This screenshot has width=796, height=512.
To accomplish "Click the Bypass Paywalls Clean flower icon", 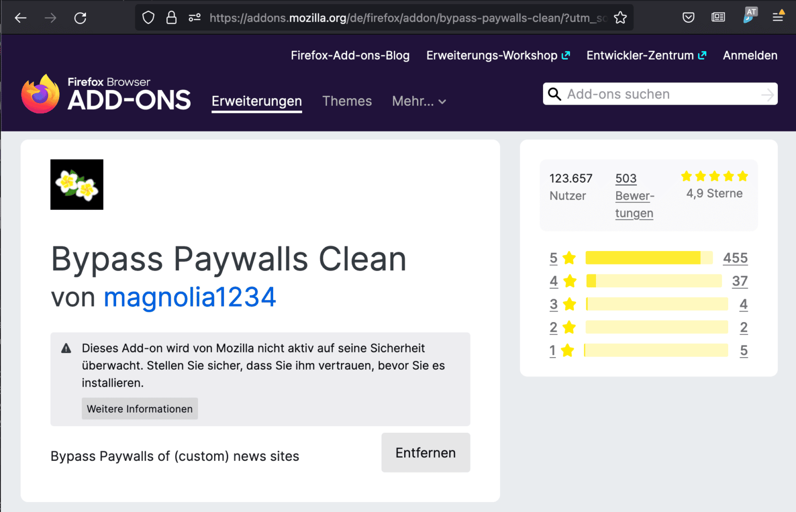I will (77, 185).
